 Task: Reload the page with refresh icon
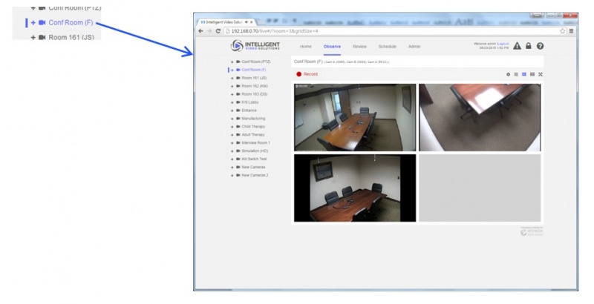click(x=218, y=31)
